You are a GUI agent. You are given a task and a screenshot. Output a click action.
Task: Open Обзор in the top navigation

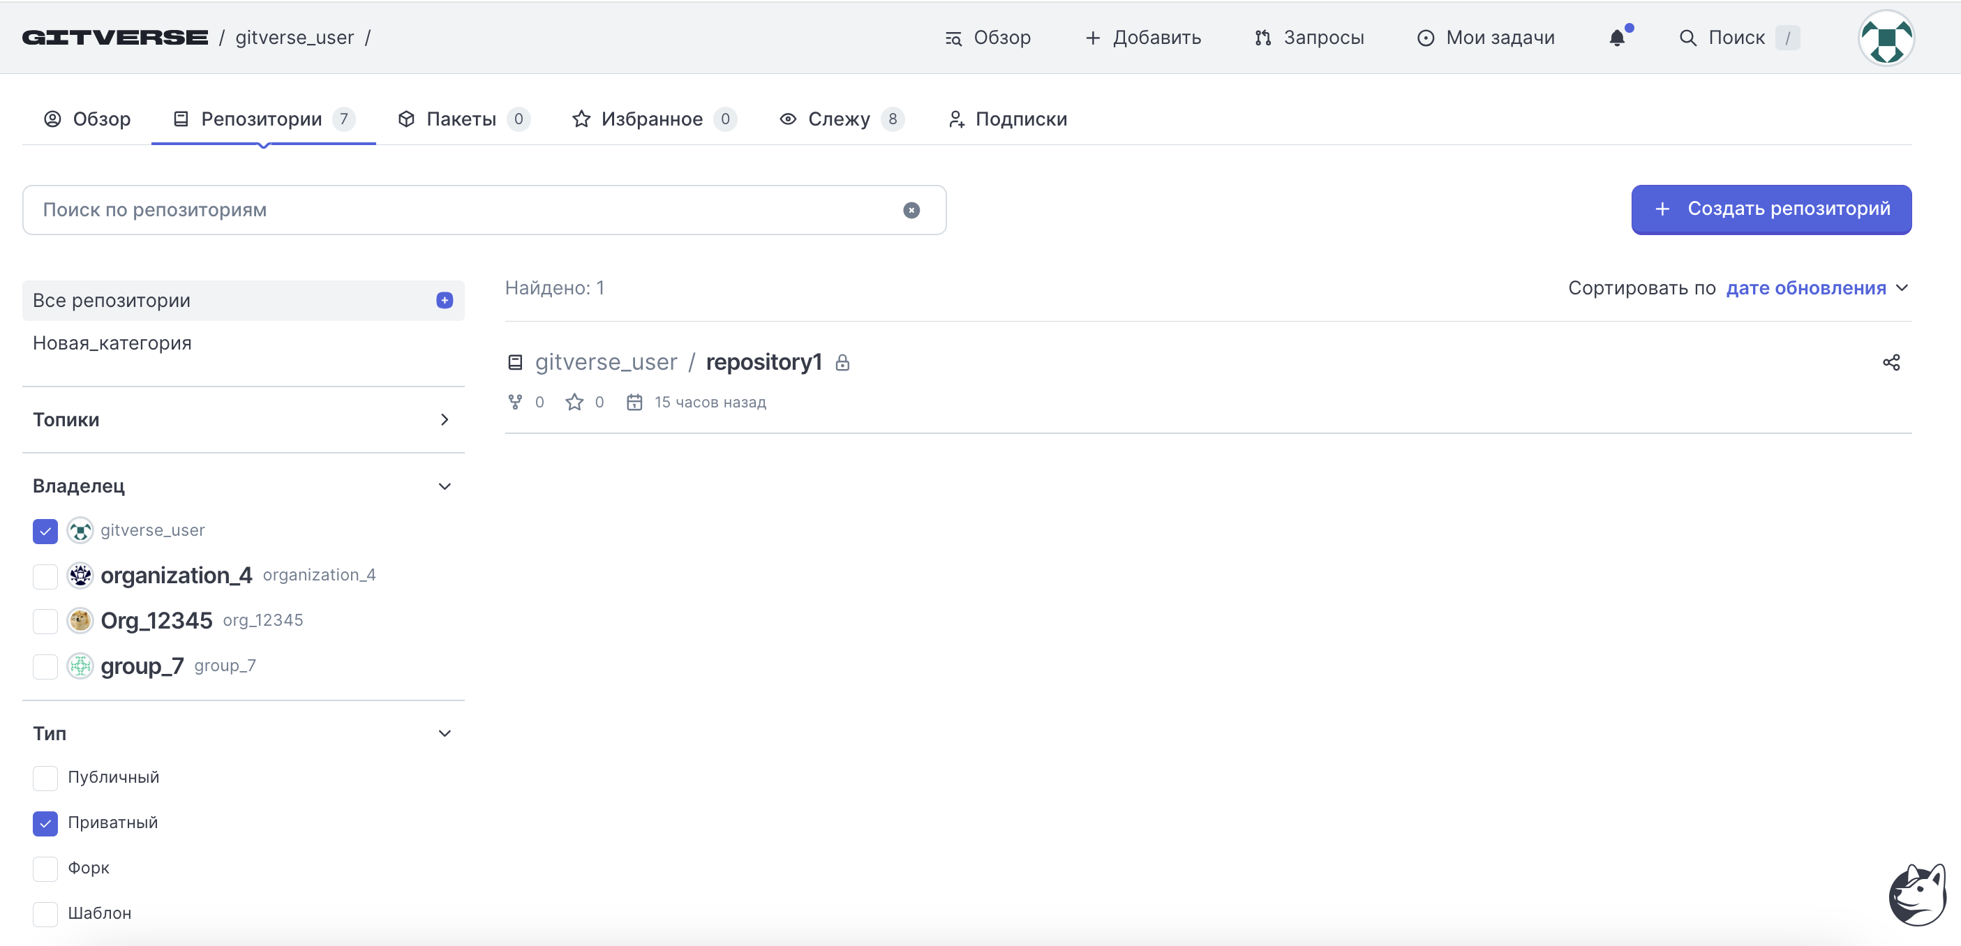pos(988,37)
